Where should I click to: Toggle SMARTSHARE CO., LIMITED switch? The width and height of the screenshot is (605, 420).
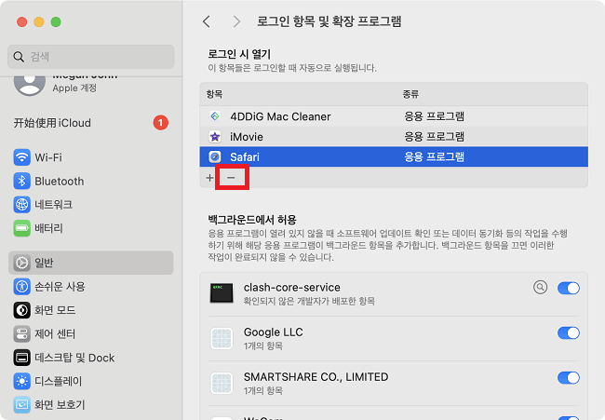(569, 377)
